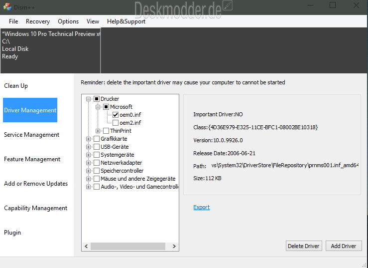Image resolution: width=368 pixels, height=268 pixels.
Task: Expand the Grafikkarte node
Action: [88, 139]
